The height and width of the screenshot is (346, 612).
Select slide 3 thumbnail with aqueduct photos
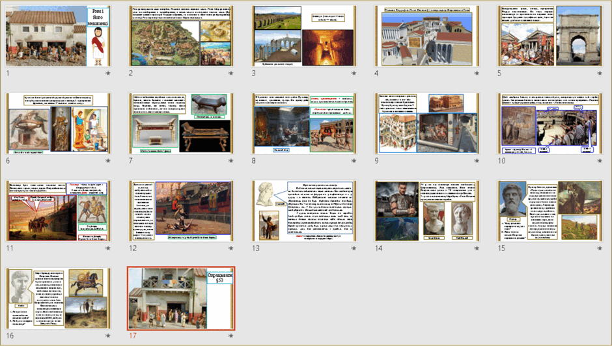pos(304,36)
